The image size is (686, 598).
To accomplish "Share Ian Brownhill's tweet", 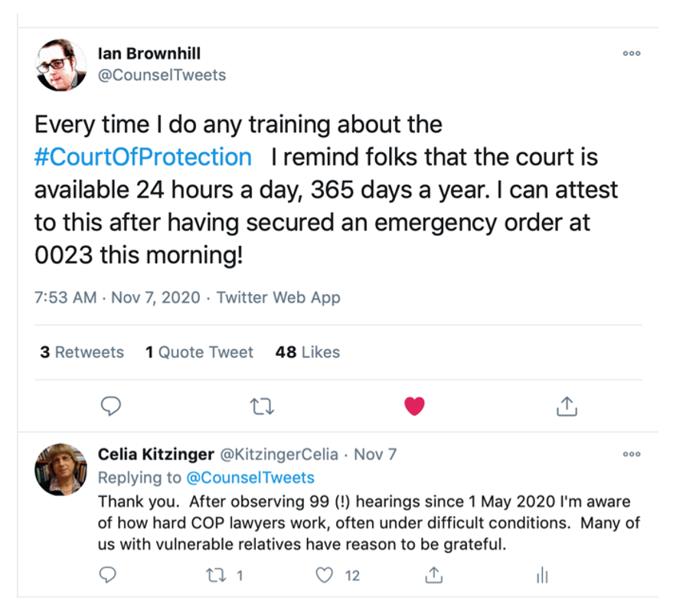I will (566, 407).
